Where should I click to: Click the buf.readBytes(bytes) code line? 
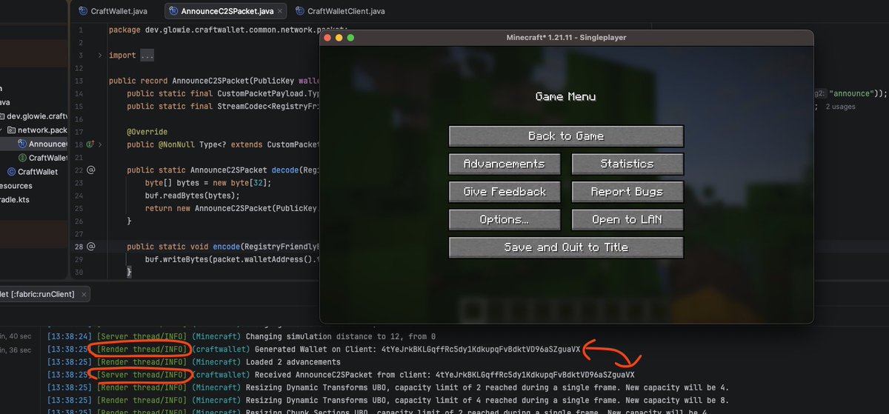click(193, 195)
